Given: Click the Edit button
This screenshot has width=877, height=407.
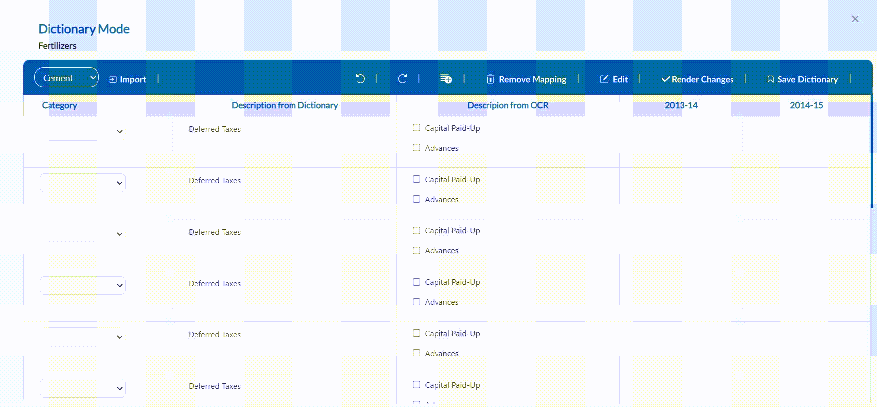Looking at the screenshot, I should pyautogui.click(x=614, y=79).
